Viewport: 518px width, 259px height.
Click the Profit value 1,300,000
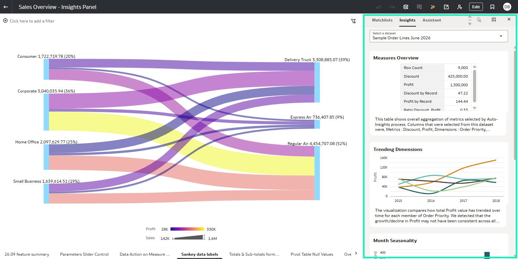459,85
